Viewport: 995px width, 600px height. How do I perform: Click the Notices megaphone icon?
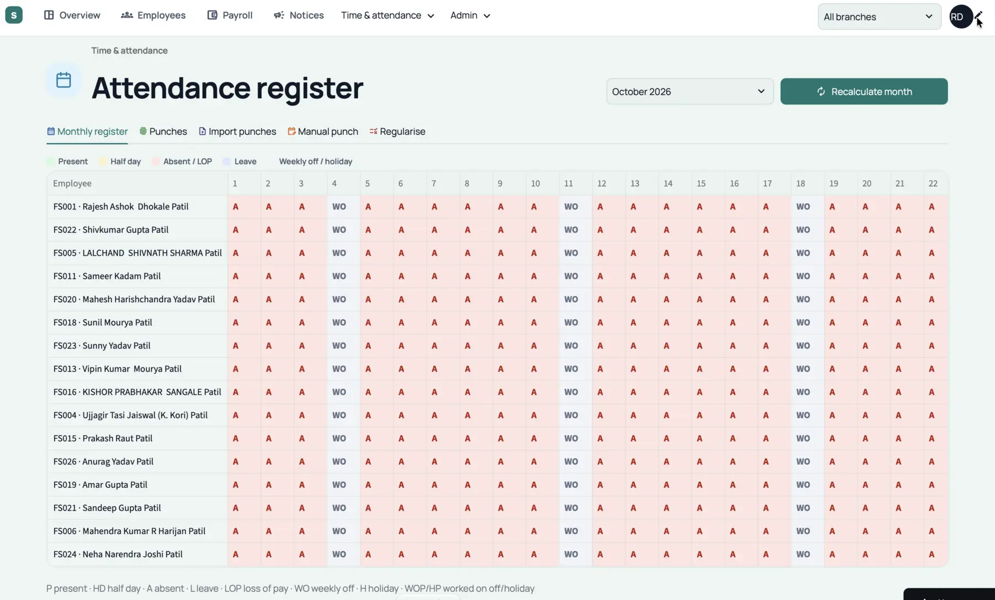pyautogui.click(x=279, y=15)
